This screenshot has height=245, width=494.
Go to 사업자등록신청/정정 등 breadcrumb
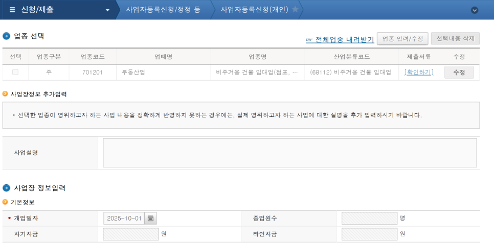click(x=163, y=9)
